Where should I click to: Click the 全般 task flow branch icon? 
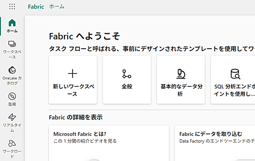click(127, 74)
